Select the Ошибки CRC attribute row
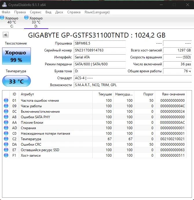This screenshot has width=194, height=200. tap(94, 144)
